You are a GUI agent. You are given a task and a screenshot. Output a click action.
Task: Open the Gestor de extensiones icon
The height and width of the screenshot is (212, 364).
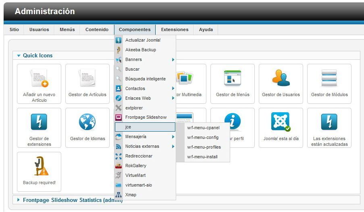point(39,128)
